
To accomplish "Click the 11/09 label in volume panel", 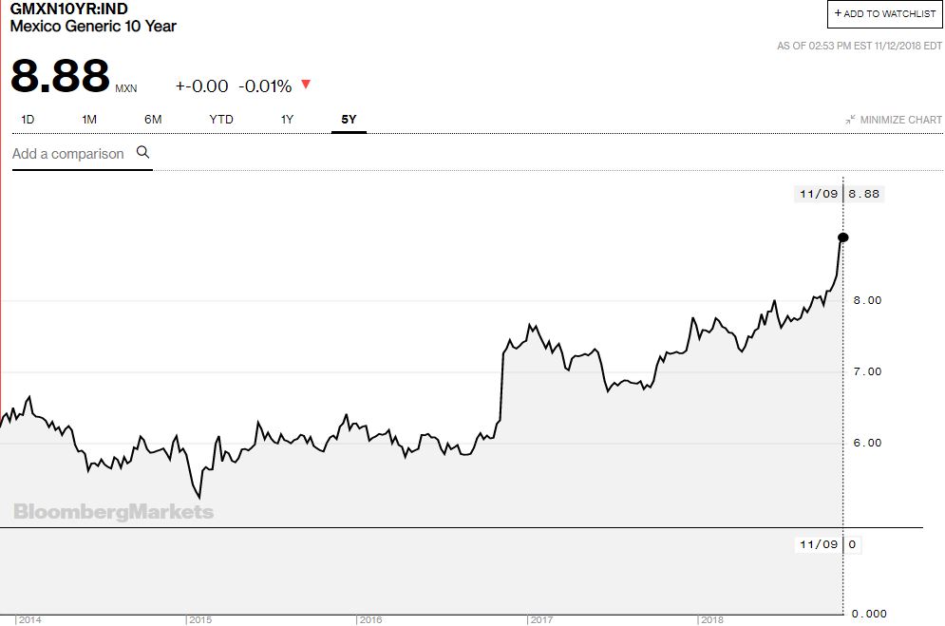I will (819, 544).
